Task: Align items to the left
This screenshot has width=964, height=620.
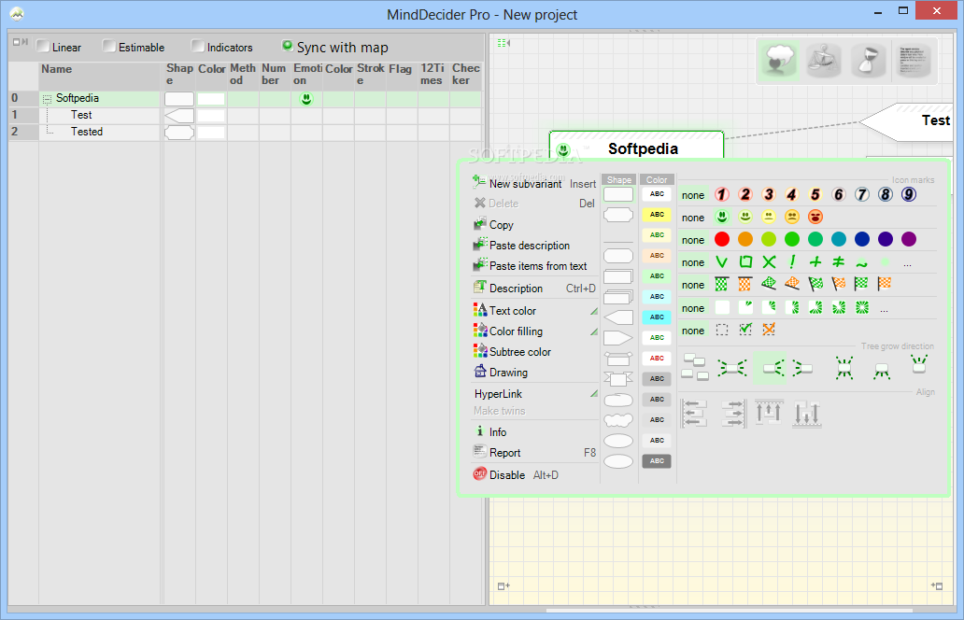Action: (x=694, y=413)
